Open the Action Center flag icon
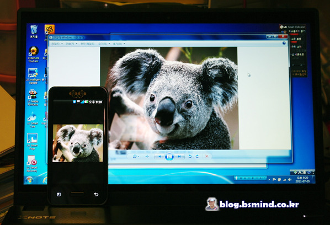This screenshot has height=225, width=330. click(x=274, y=180)
